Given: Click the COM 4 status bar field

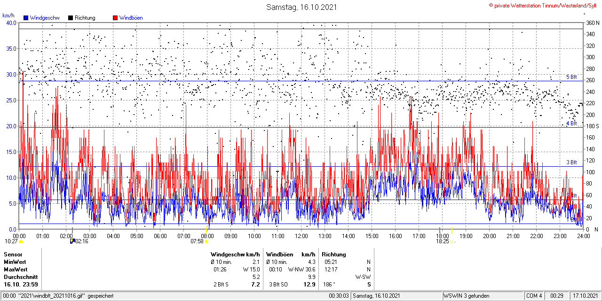Looking at the screenshot, I should point(534,296).
